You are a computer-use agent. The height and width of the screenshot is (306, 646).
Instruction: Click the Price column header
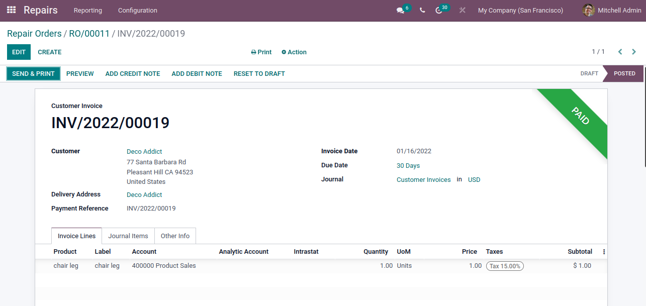pyautogui.click(x=470, y=252)
